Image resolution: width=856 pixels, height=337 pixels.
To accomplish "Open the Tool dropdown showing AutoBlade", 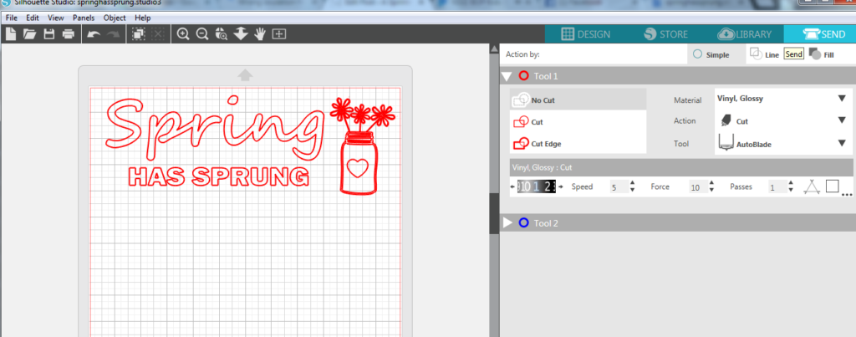I will click(781, 143).
